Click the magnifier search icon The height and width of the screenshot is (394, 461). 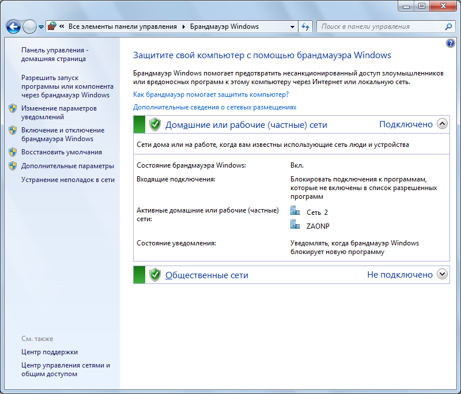click(448, 26)
